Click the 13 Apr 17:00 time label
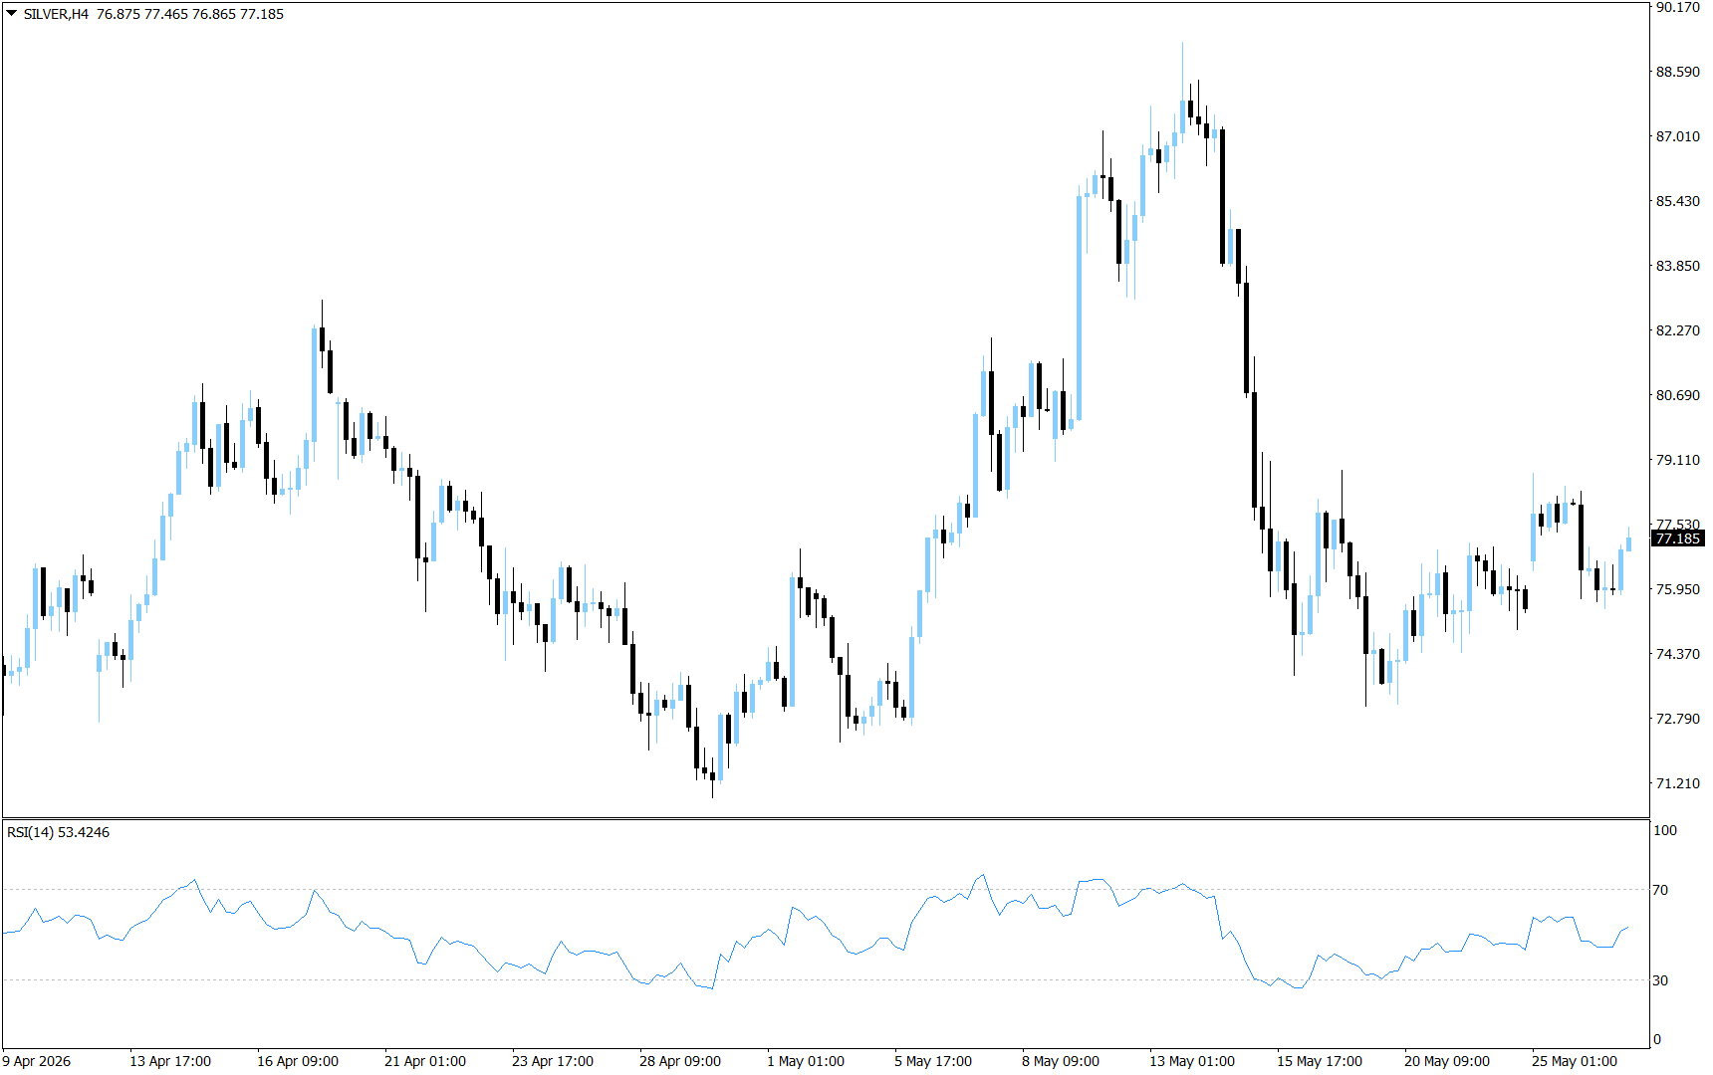Image resolution: width=1713 pixels, height=1075 pixels. (170, 1061)
